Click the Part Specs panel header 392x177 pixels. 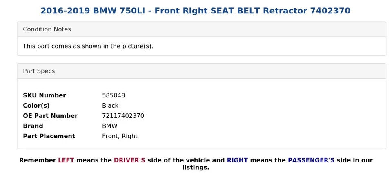click(39, 71)
